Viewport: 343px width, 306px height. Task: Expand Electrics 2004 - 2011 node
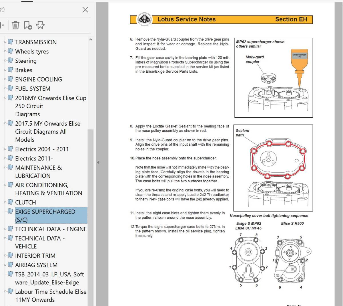5,149
